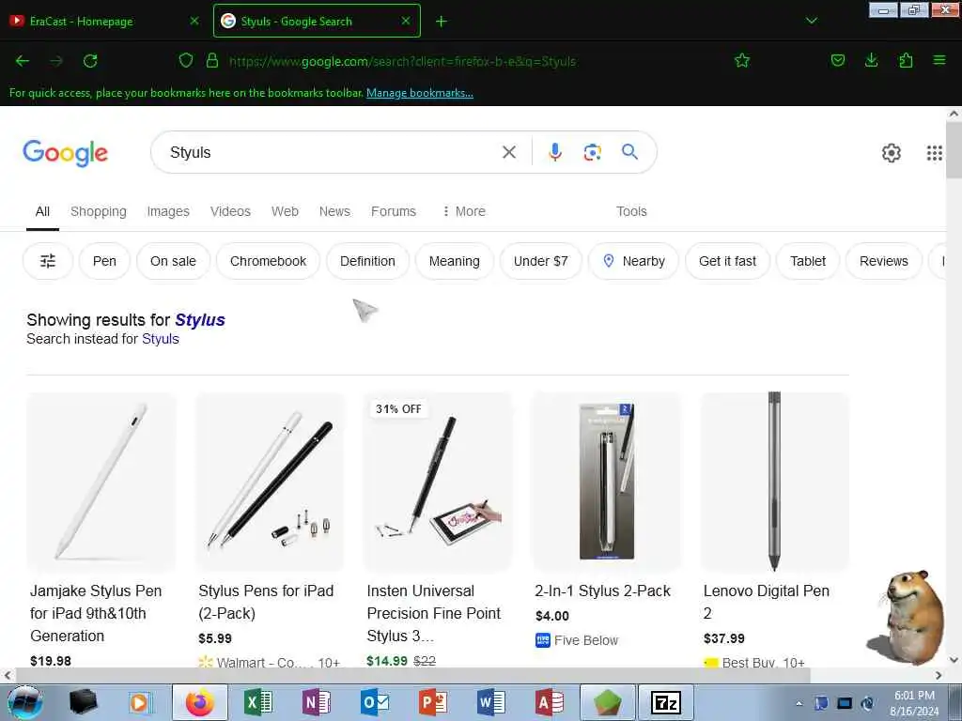
Task: Toggle the Chromebook filter chip
Action: [x=268, y=261]
